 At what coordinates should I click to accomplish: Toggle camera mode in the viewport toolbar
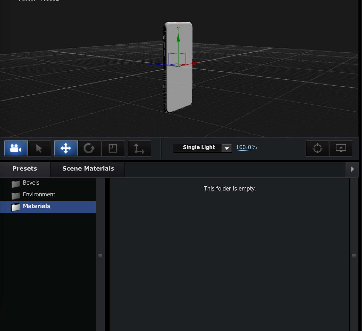coord(16,148)
